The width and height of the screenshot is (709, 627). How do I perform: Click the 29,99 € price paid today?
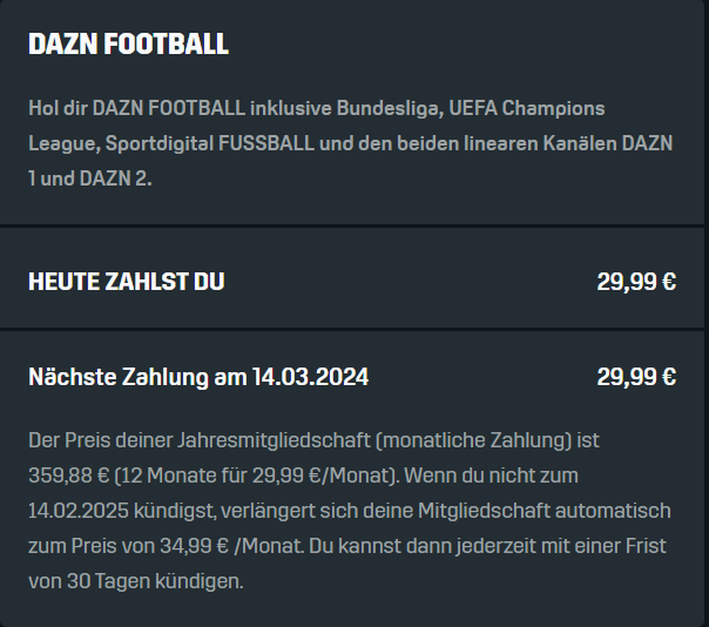(636, 282)
